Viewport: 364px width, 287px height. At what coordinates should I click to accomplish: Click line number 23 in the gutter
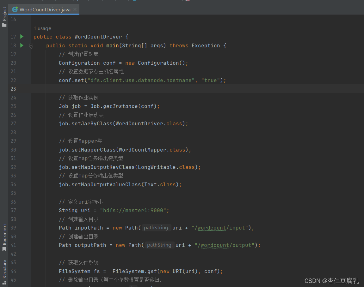13,89
